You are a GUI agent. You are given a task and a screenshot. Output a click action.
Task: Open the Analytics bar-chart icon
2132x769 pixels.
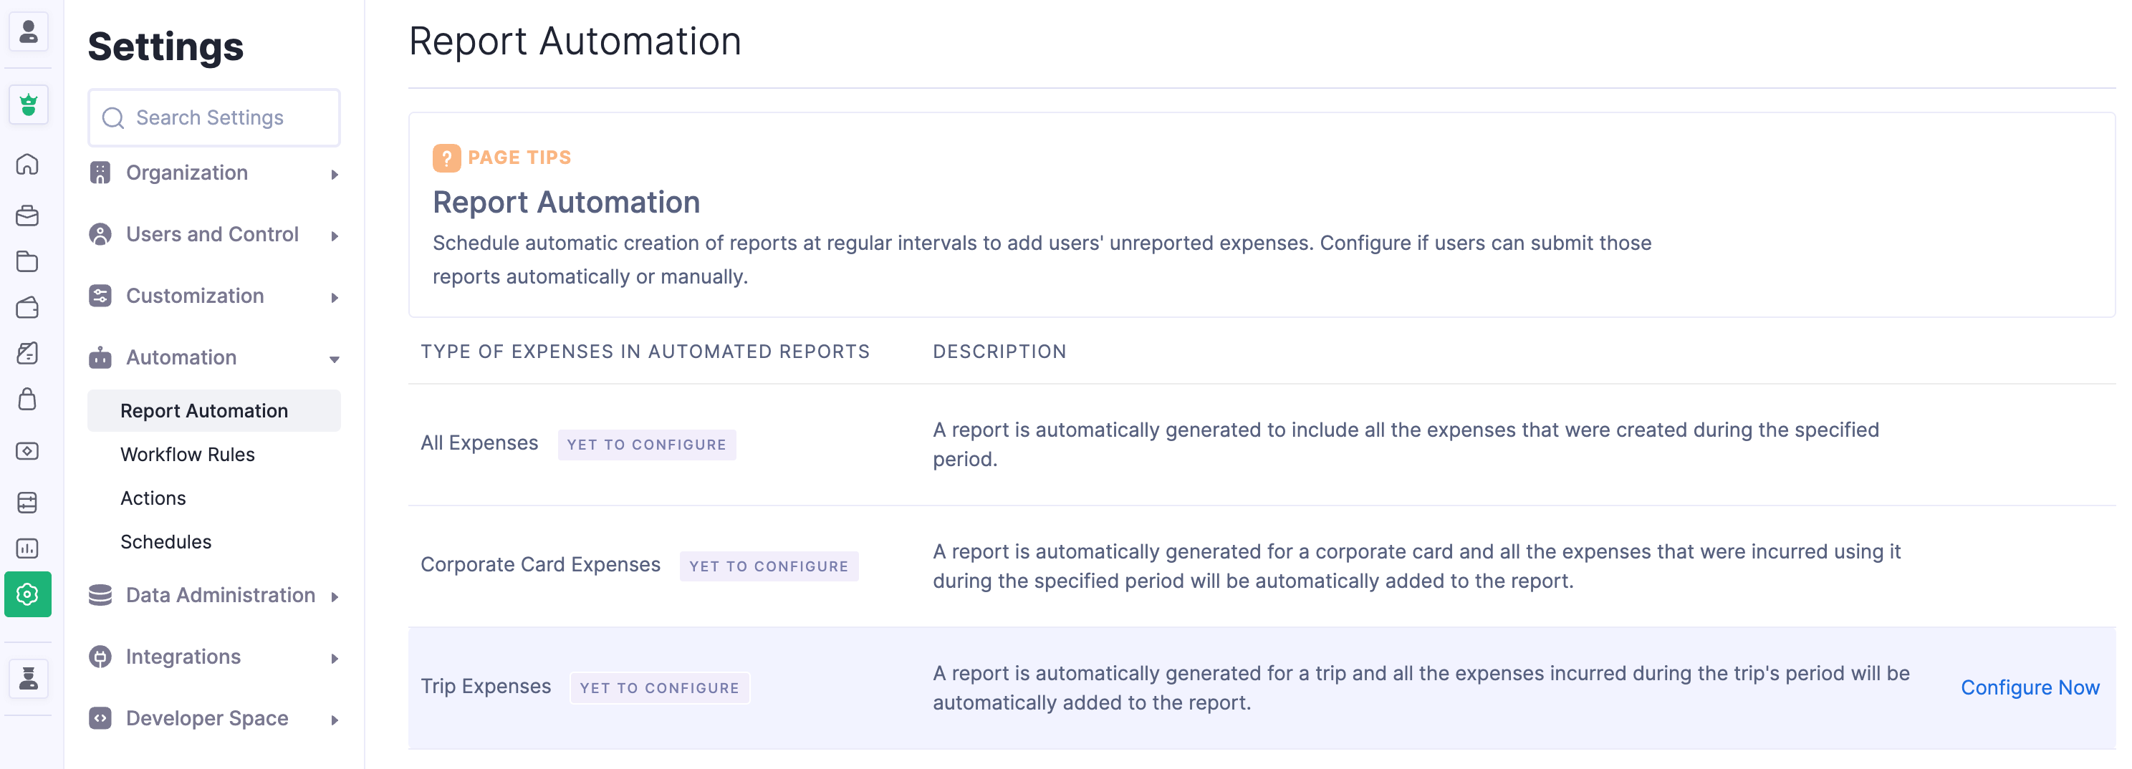(28, 548)
